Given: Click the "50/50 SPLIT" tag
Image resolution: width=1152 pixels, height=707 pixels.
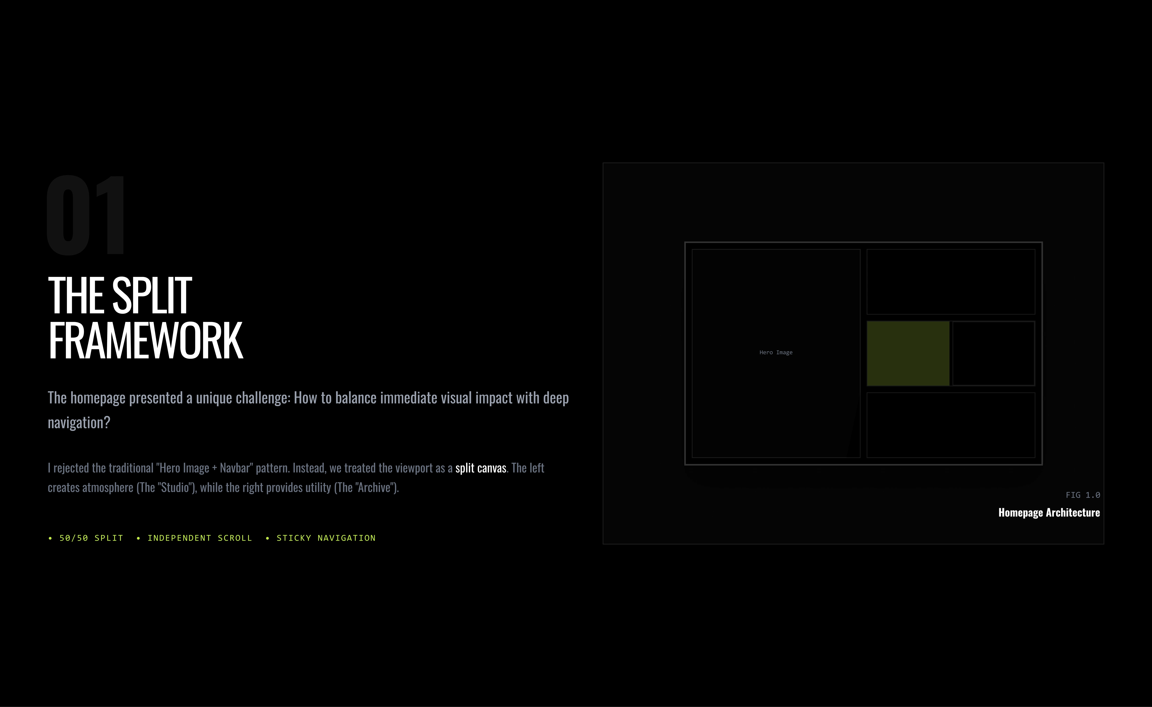Looking at the screenshot, I should click(91, 538).
